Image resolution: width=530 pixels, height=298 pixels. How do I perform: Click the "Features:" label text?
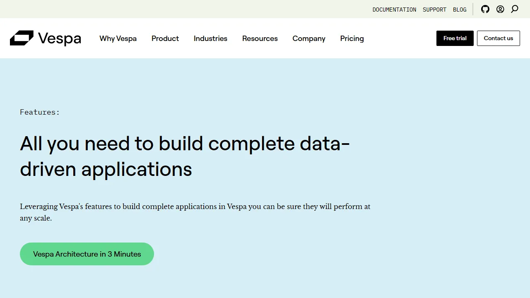point(40,112)
